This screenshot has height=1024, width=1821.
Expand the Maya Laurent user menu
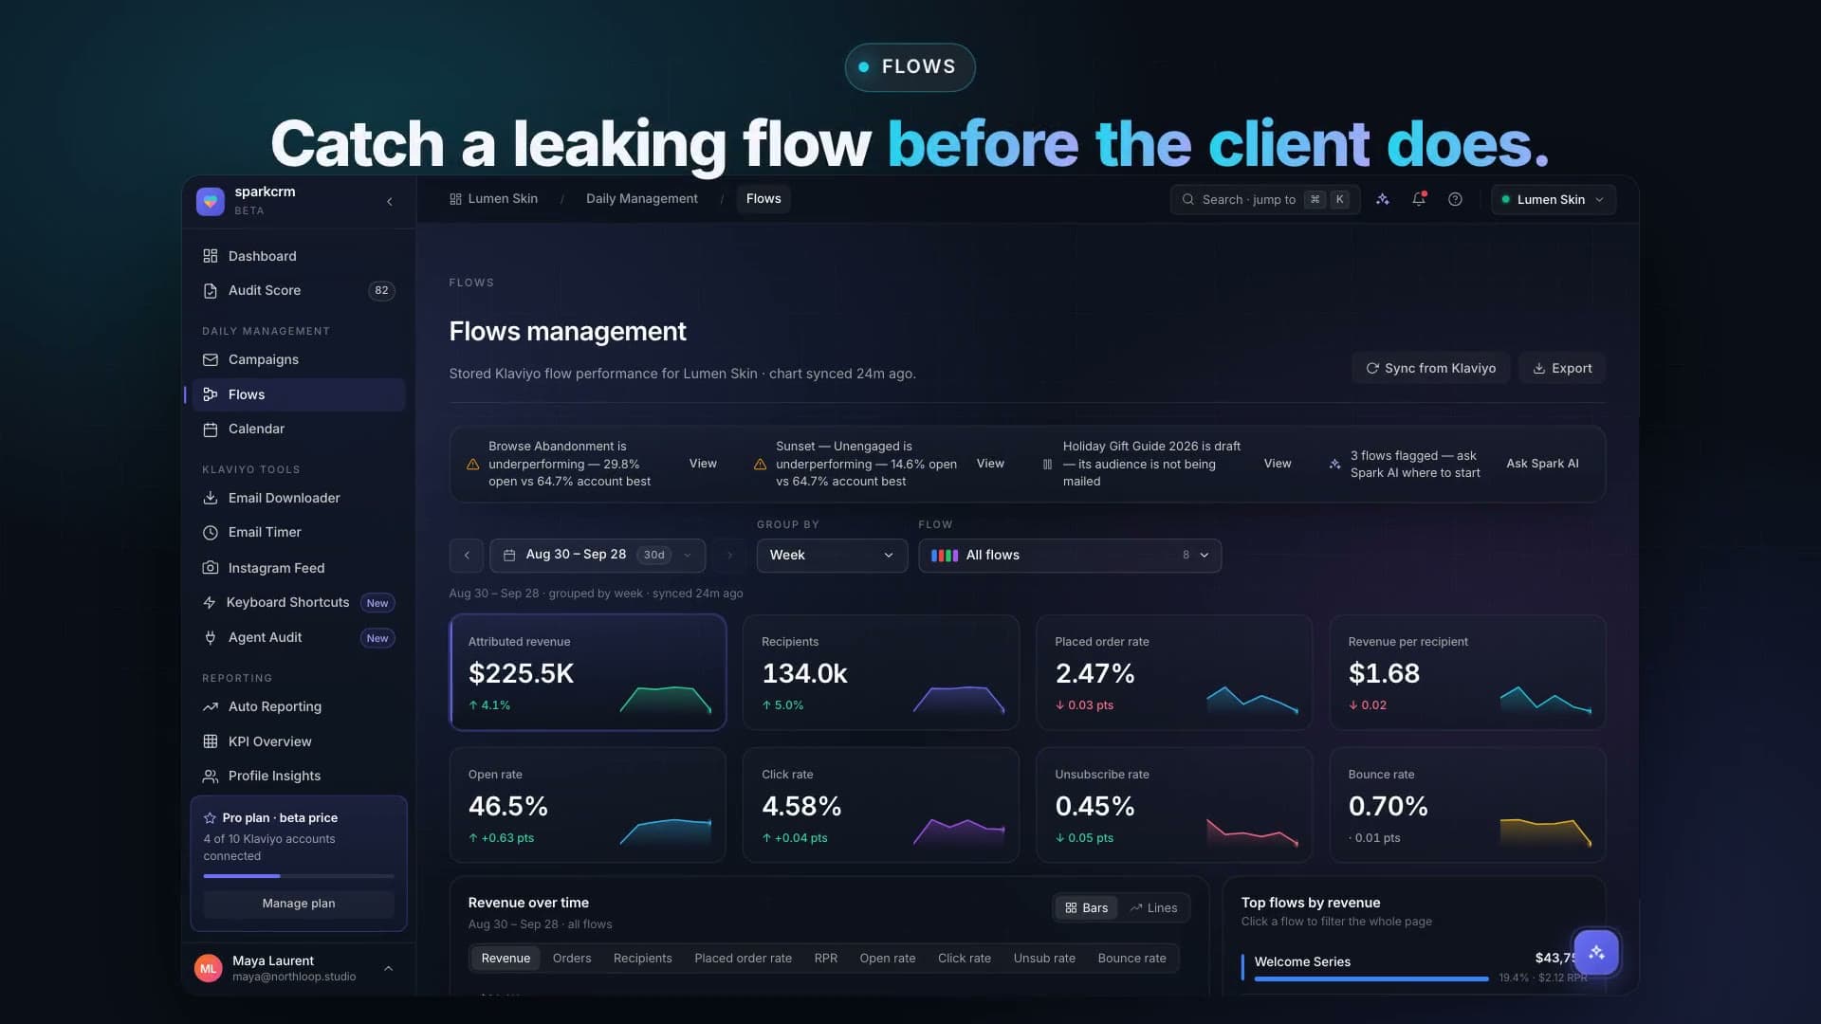[x=299, y=968]
